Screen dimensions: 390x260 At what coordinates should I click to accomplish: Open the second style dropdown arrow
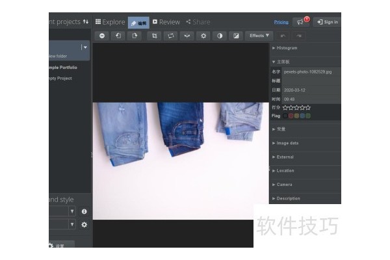(72, 224)
